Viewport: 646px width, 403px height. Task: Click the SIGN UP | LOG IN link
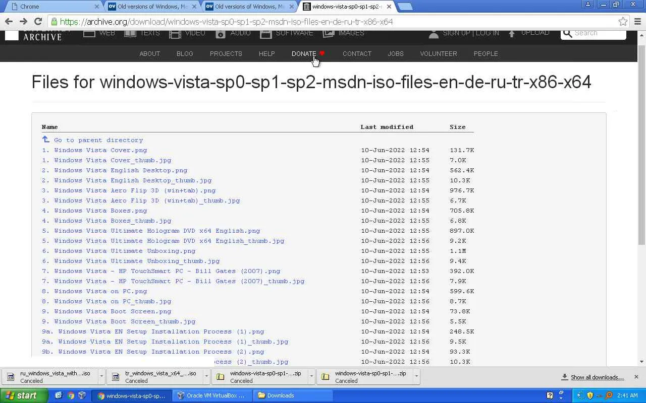(x=471, y=33)
